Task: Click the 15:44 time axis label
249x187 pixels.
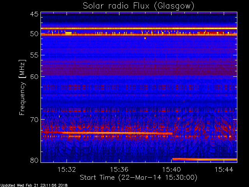Action: [224, 170]
